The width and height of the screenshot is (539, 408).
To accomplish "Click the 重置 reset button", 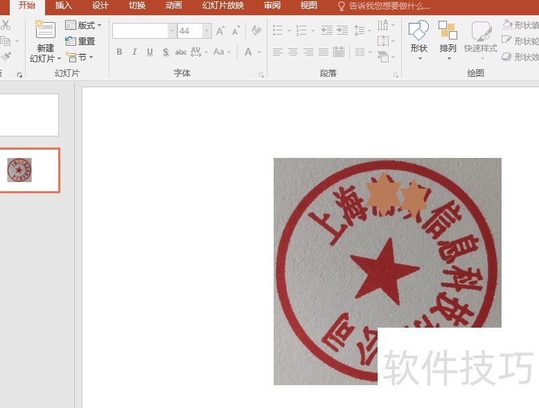I will (x=80, y=42).
